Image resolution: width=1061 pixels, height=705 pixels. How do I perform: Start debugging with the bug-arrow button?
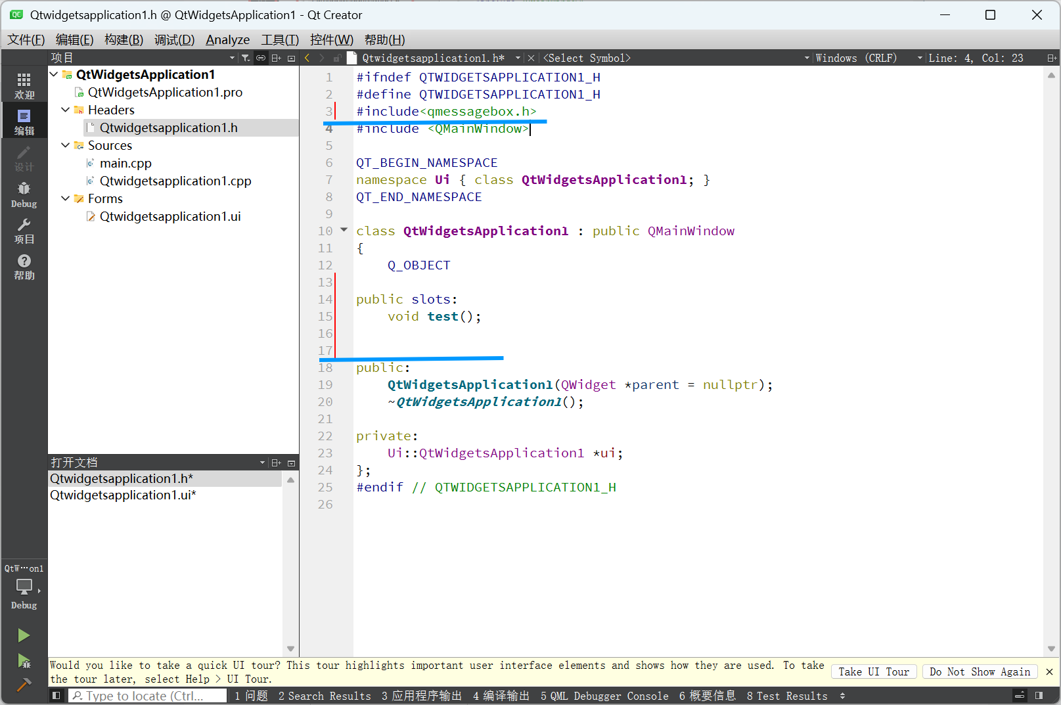[x=24, y=660]
